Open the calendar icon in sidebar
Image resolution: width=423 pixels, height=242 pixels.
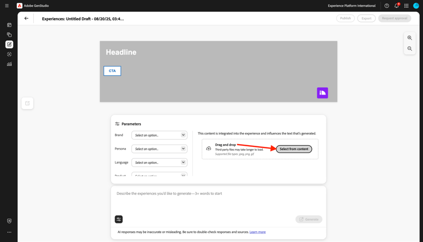click(x=9, y=25)
